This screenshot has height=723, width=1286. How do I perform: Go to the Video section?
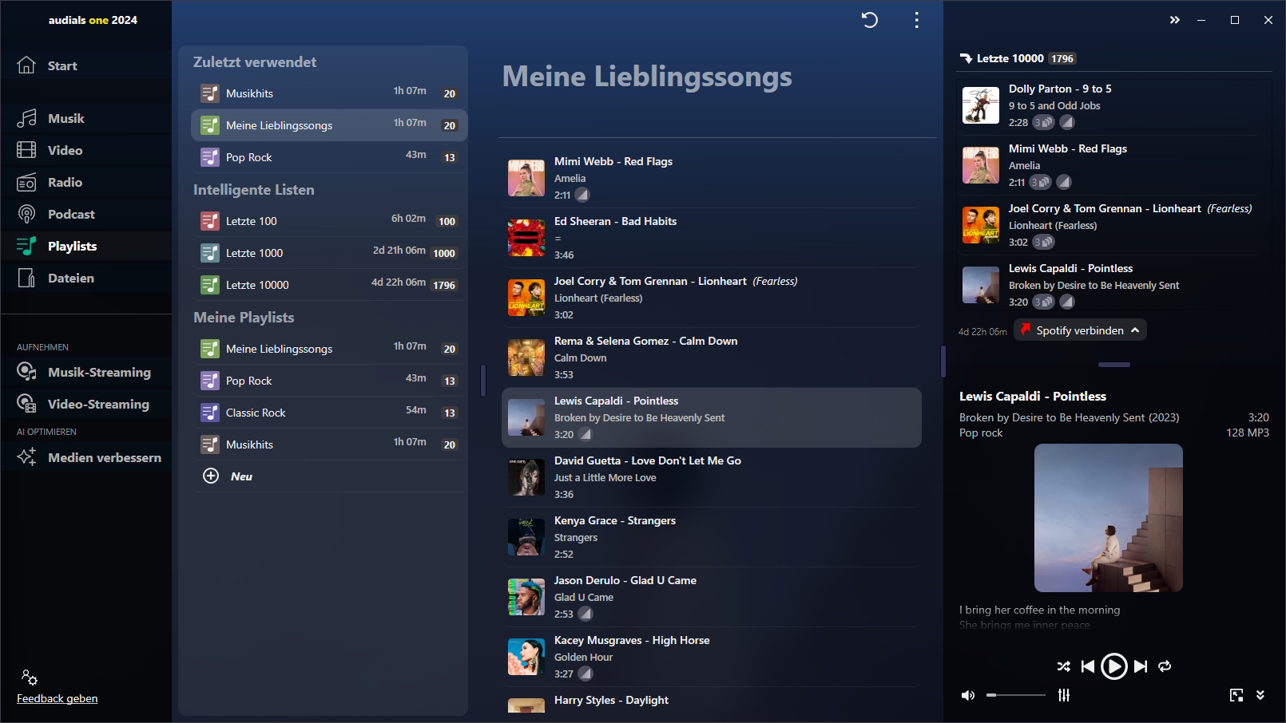point(85,150)
